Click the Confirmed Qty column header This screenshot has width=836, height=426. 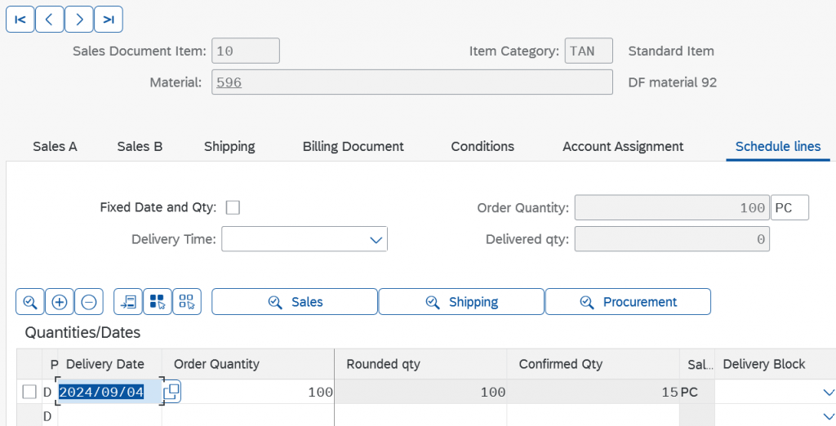[593, 364]
